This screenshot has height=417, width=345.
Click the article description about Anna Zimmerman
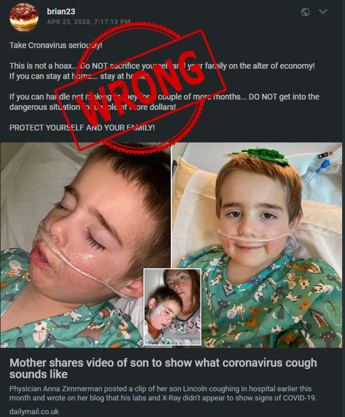(x=163, y=393)
